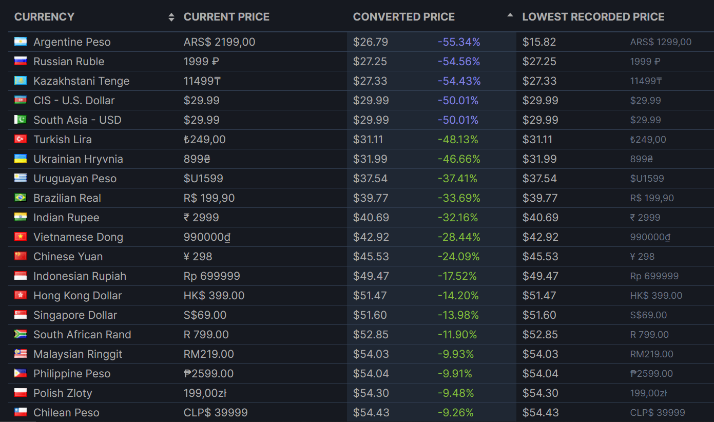Click current price R$ 199,90

pyautogui.click(x=209, y=198)
